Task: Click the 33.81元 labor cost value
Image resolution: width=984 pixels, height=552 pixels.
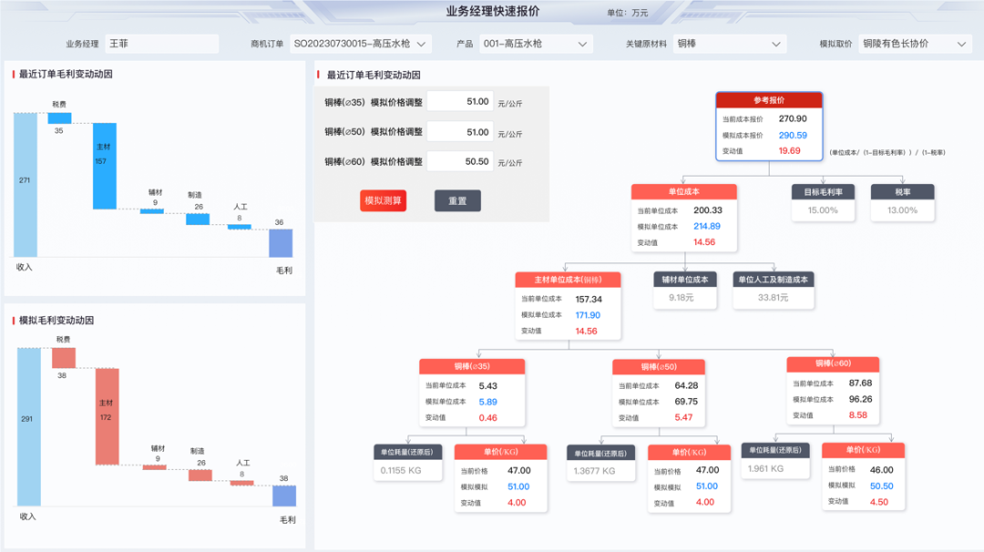Action: click(774, 298)
